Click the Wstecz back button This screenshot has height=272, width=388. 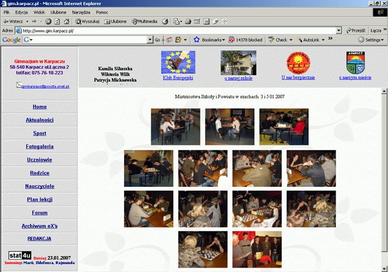13,21
